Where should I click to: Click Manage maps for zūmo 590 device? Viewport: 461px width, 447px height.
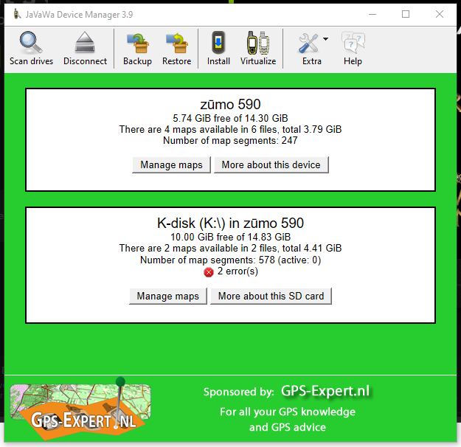pos(171,165)
